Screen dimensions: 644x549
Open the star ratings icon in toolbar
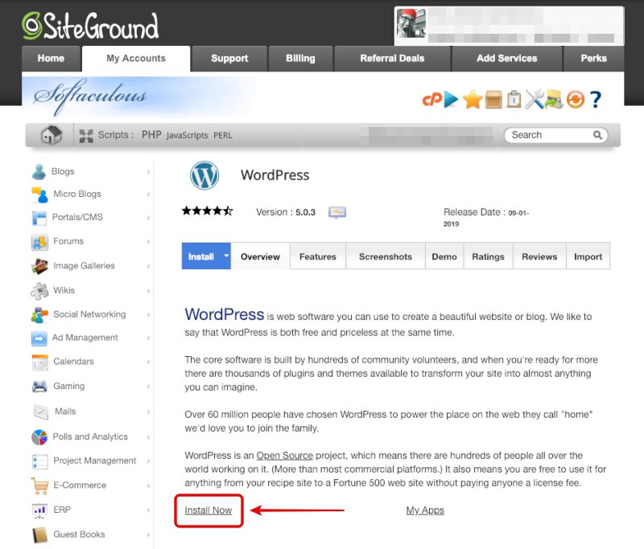tap(473, 99)
